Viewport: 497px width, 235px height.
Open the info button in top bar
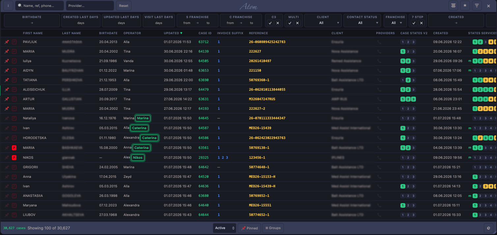(8, 6)
